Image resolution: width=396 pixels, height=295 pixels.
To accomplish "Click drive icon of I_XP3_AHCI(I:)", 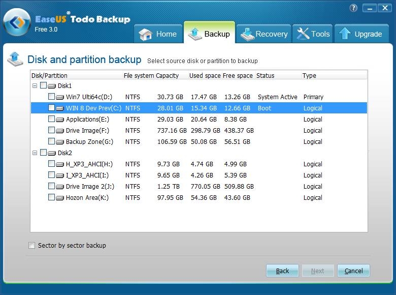I will pos(60,175).
